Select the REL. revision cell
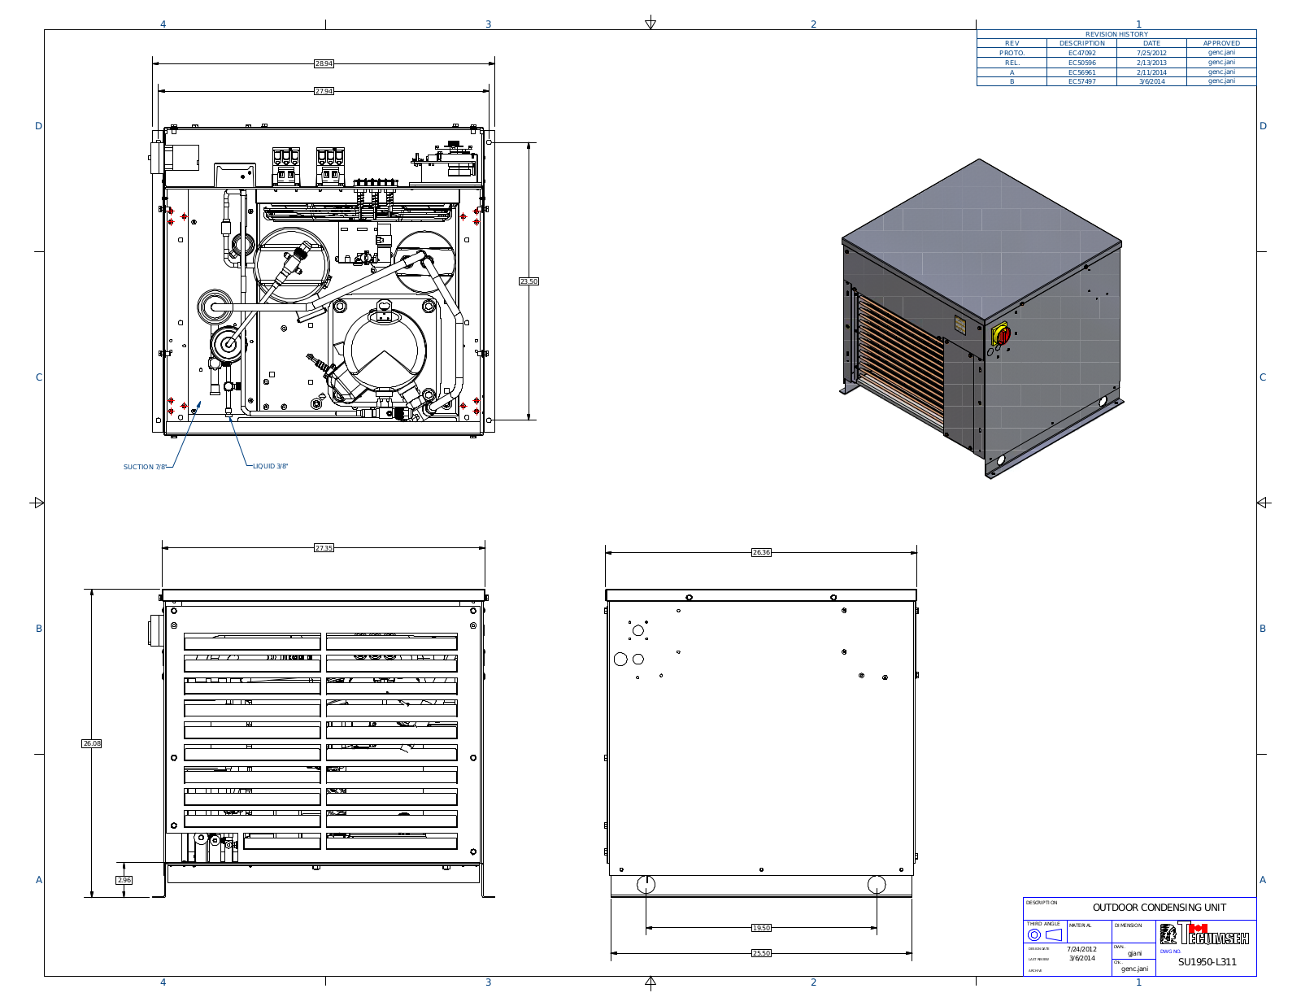 1012,63
